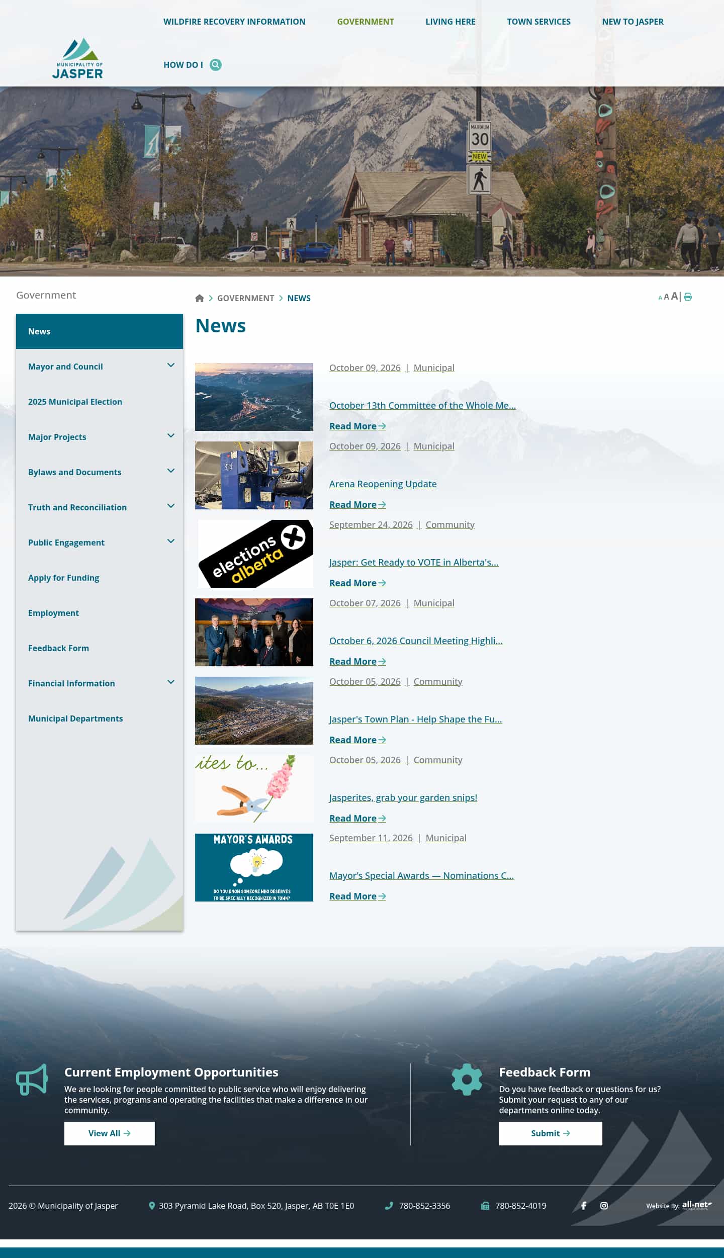Image resolution: width=724 pixels, height=1258 pixels.
Task: Click the phone number 780-852-3356
Action: coord(424,1206)
